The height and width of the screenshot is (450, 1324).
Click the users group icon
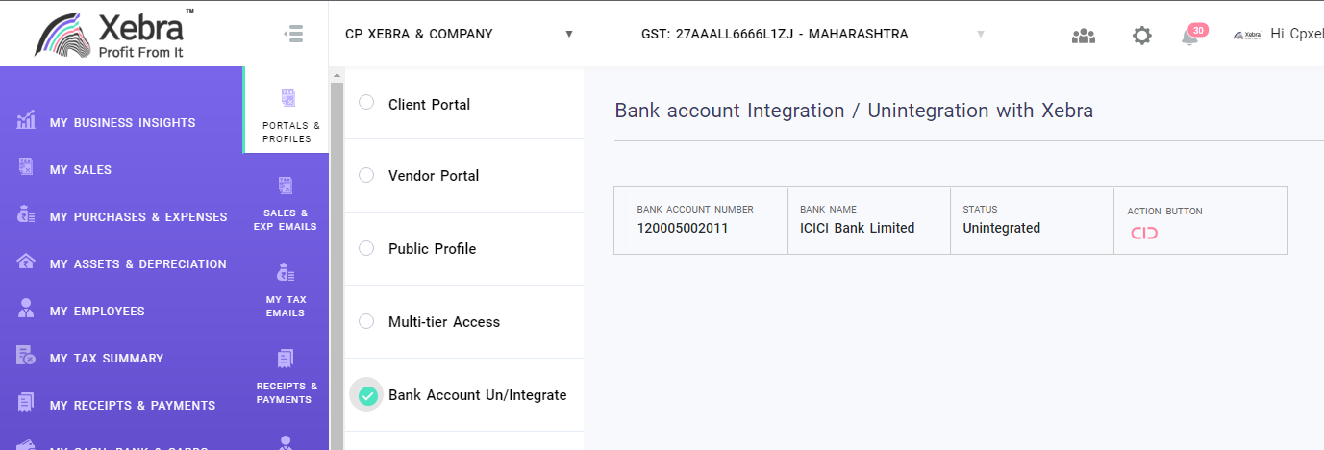pos(1084,36)
